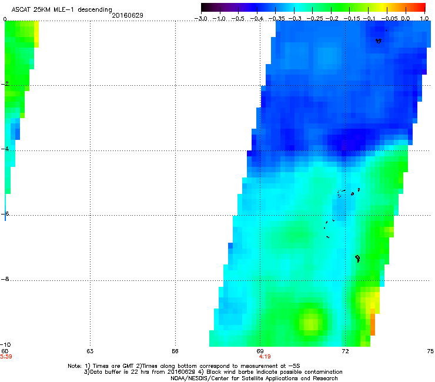The width and height of the screenshot is (435, 382).
Task: Select the '-0.15' color scale value
Action: (352, 19)
